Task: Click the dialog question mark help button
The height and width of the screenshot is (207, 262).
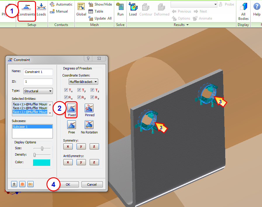Action: 88,58
